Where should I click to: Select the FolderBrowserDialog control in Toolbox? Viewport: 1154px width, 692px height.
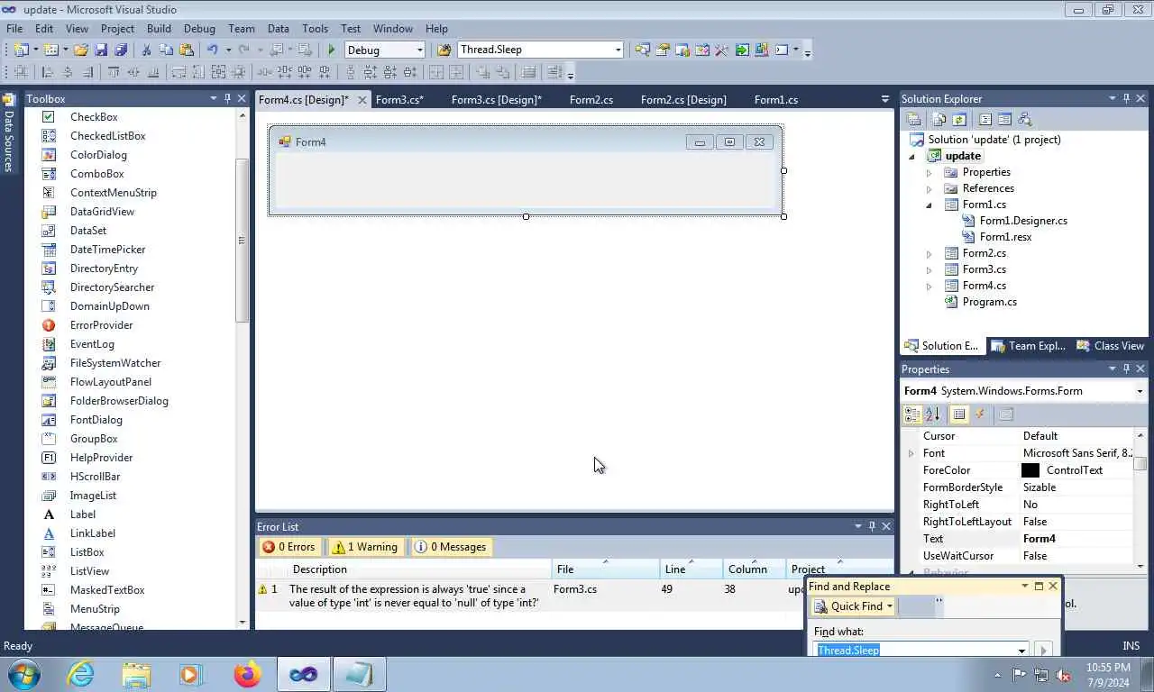[119, 401]
